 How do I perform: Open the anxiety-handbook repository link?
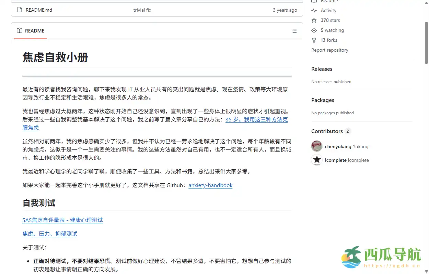click(x=210, y=185)
